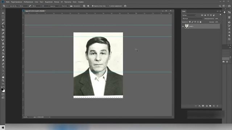Change screen mode icon

pyautogui.click(x=3, y=97)
